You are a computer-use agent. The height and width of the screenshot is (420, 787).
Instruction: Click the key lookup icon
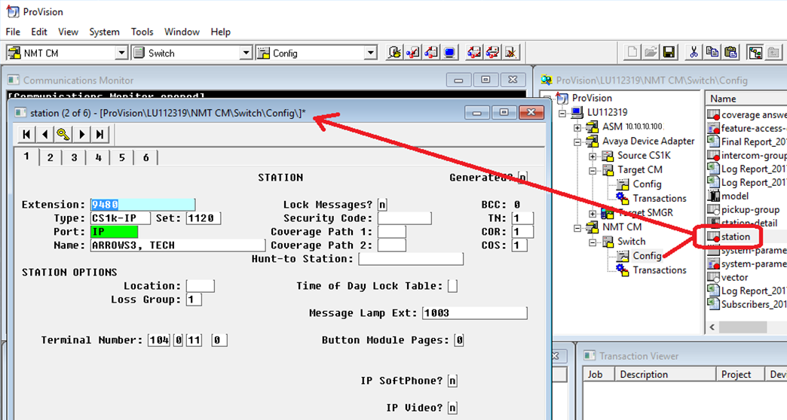63,134
